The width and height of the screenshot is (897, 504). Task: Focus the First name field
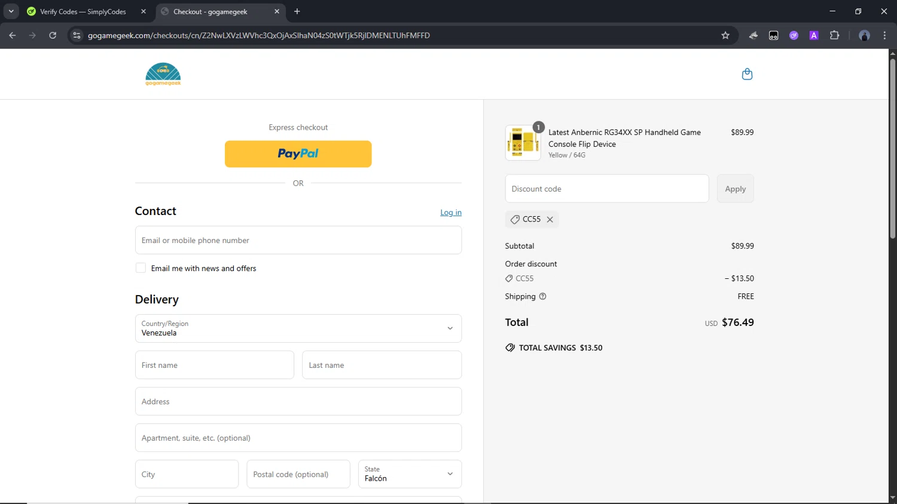[x=215, y=365]
